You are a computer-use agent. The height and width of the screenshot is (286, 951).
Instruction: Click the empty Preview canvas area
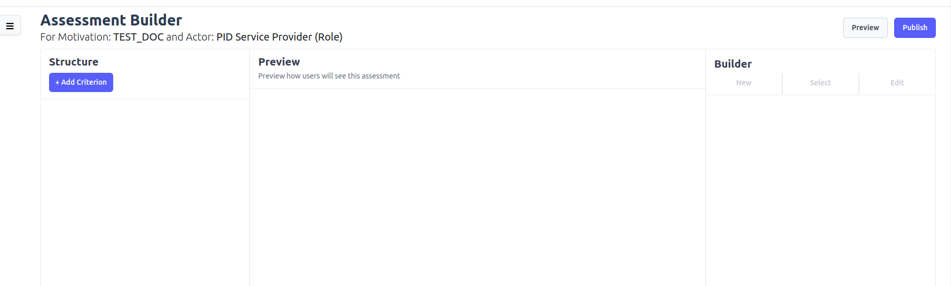coord(477,187)
